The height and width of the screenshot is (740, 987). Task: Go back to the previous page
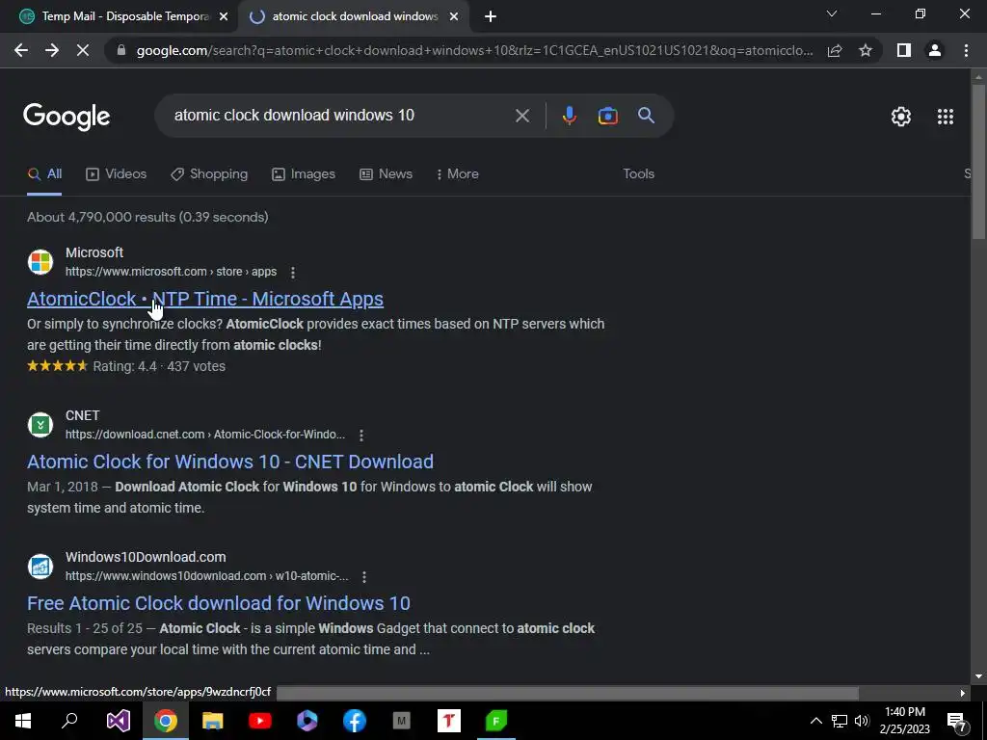21,50
